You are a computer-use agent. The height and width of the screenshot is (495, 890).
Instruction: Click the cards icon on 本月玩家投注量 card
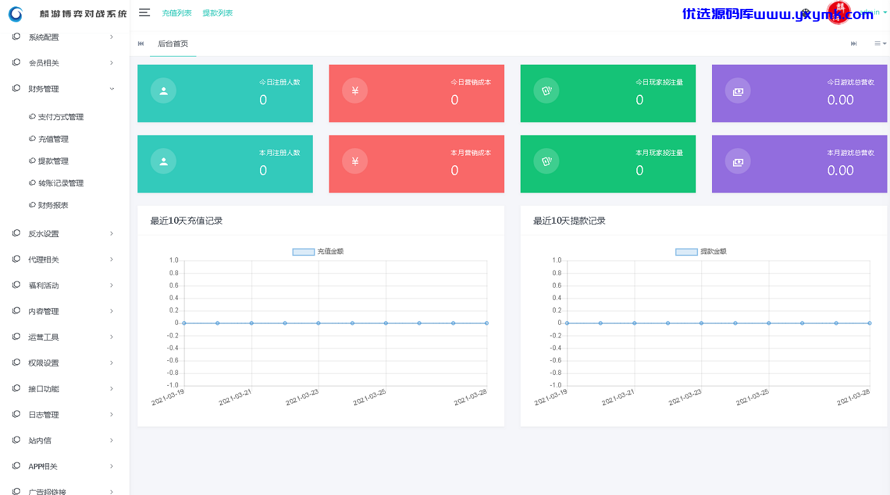pyautogui.click(x=546, y=161)
